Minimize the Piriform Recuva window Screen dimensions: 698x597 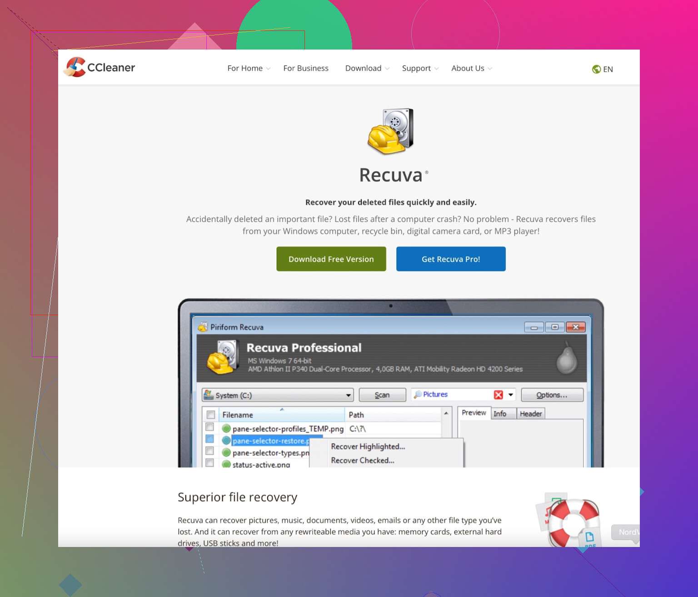tap(534, 327)
